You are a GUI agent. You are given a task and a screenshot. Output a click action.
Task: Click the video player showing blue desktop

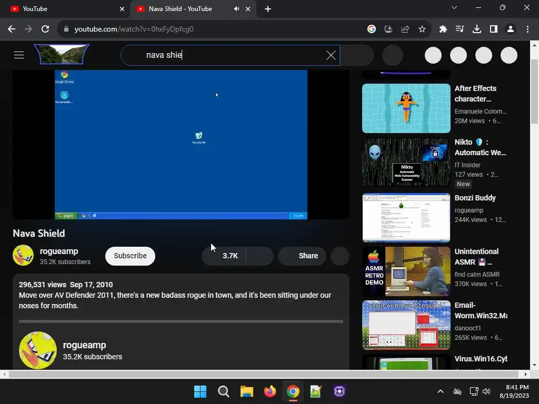tap(181, 144)
